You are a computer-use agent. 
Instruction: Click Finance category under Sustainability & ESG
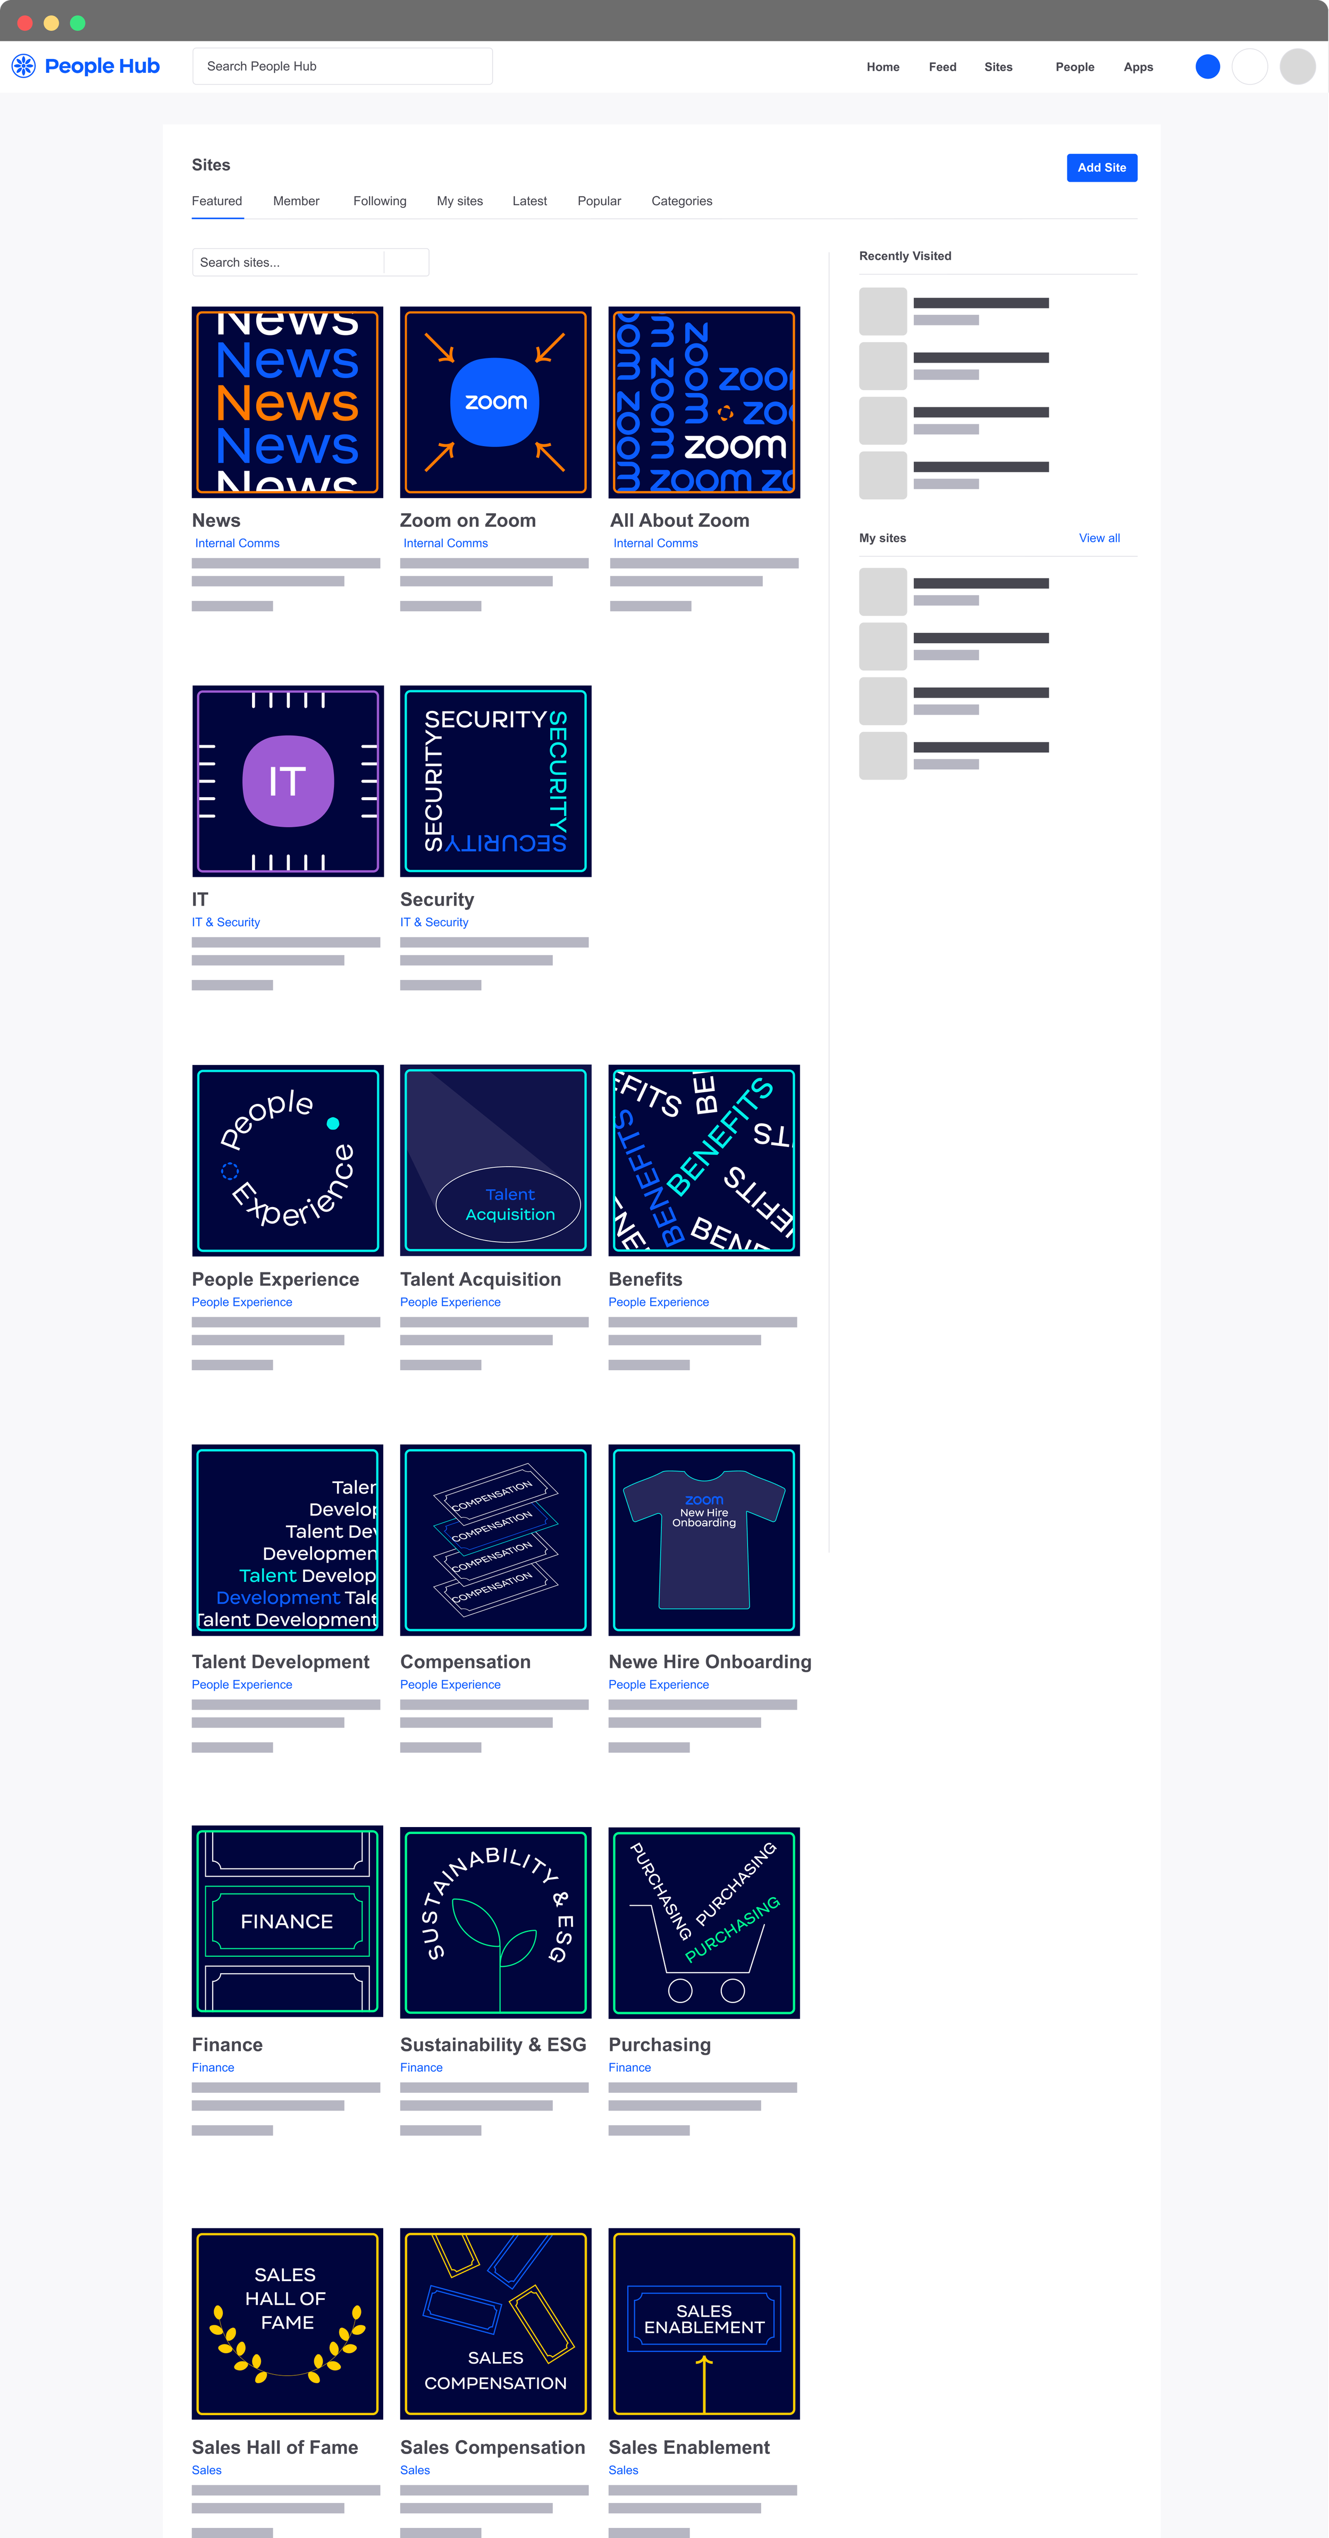[x=422, y=2068]
